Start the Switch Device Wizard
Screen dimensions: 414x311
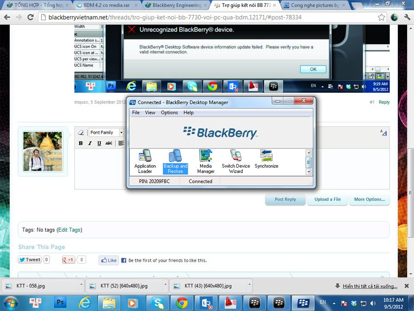[236, 161]
